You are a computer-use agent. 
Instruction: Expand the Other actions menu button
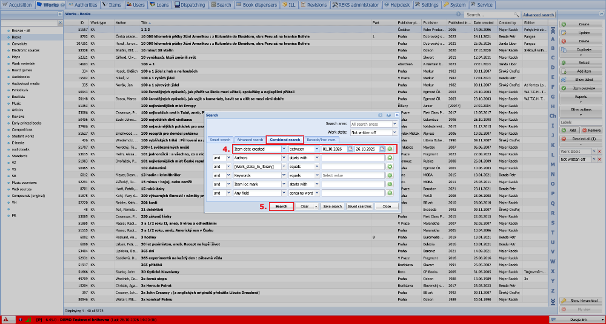(x=581, y=111)
